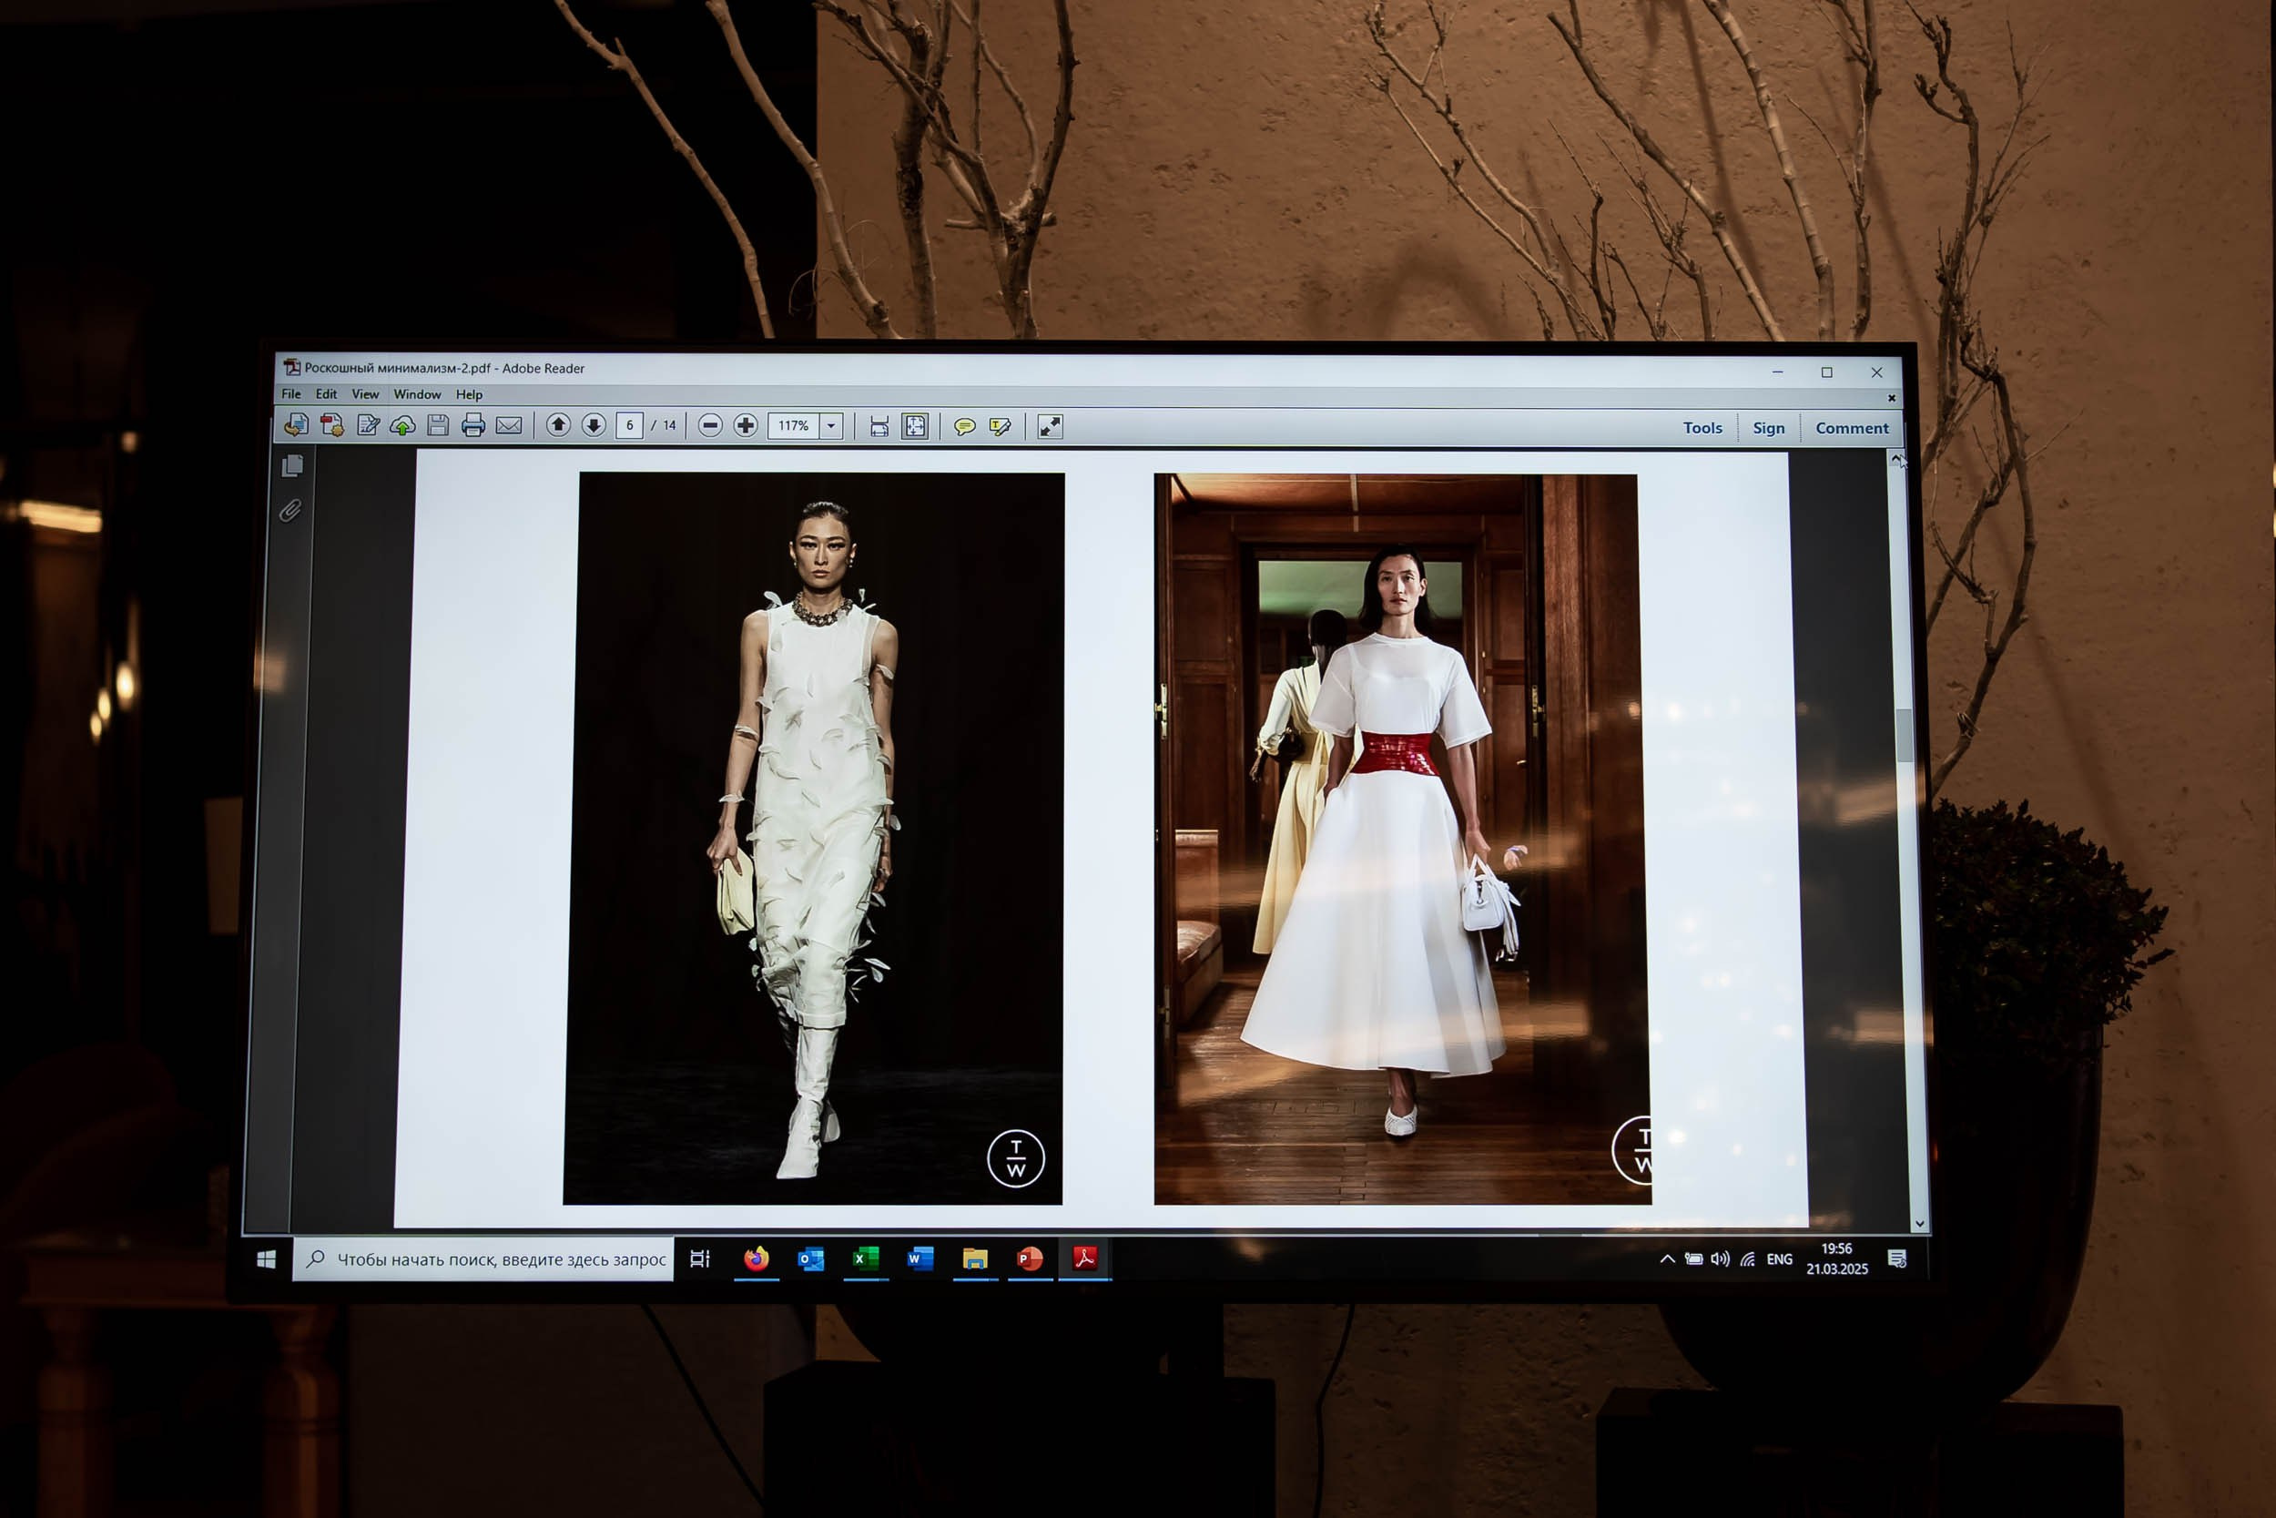Image resolution: width=2276 pixels, height=1518 pixels.
Task: Open the Tools pane
Action: [1702, 428]
